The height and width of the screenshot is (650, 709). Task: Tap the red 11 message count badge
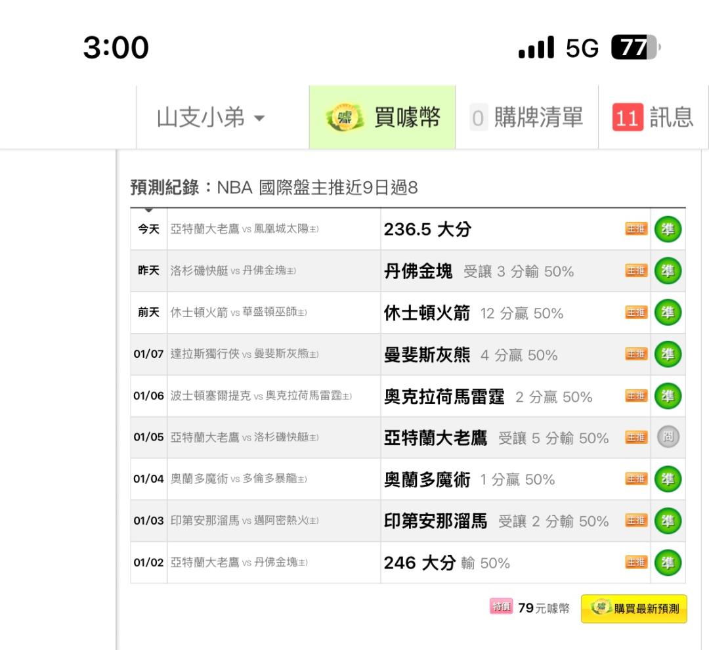(x=628, y=118)
